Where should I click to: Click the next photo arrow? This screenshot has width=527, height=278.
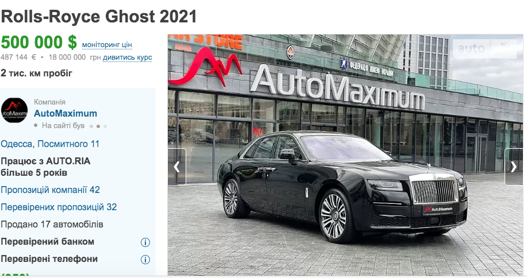click(514, 167)
